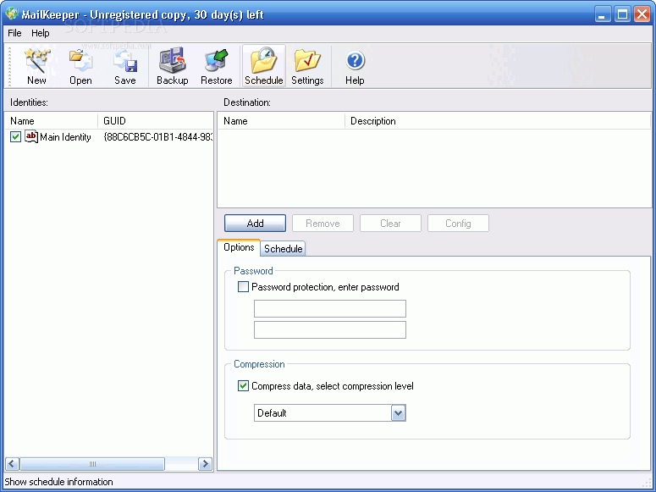656x492 pixels.
Task: Click the Identities scrollbar left arrow
Action: [x=12, y=463]
